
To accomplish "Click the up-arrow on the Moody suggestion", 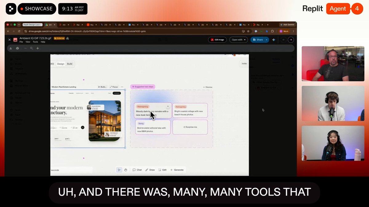I will (168, 106).
